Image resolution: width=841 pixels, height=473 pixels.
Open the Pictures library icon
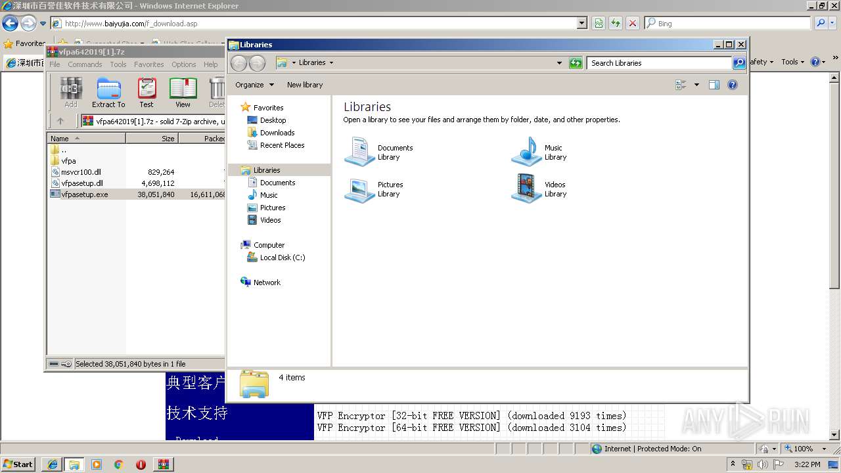tap(359, 189)
